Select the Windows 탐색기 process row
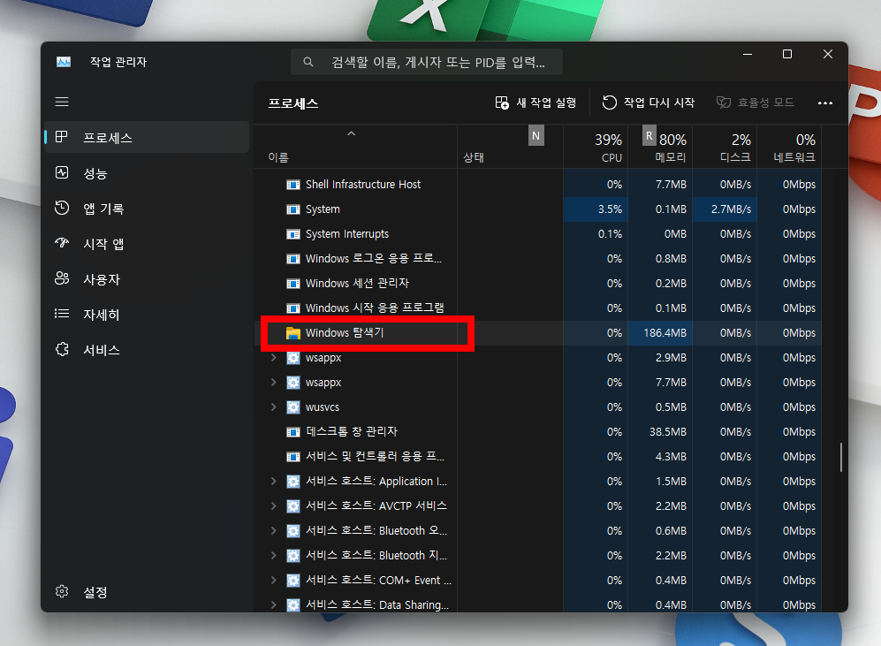This screenshot has height=646, width=881. click(538, 333)
